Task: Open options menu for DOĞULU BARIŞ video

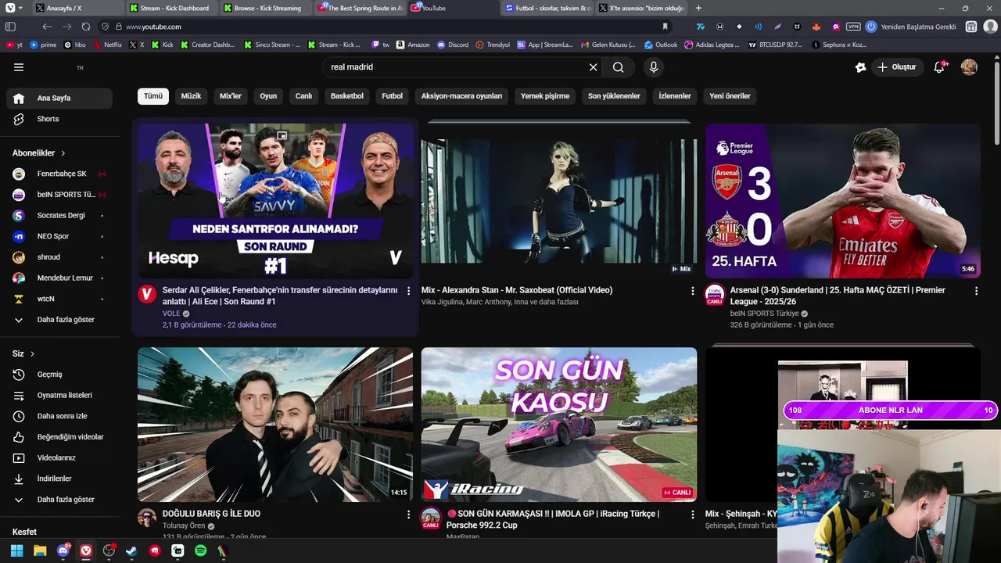Action: 408,515
